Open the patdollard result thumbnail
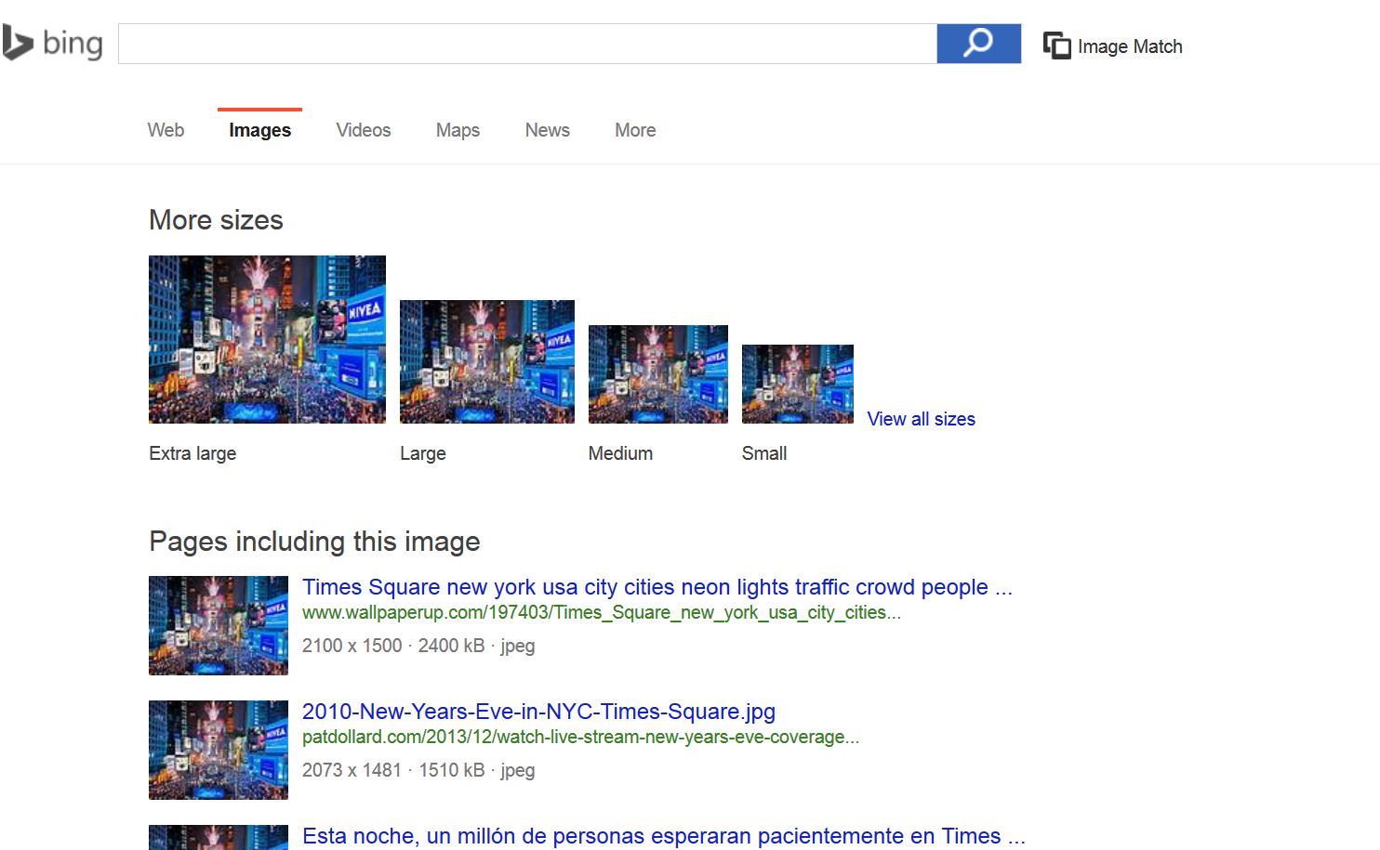The width and height of the screenshot is (1380, 850). click(219, 750)
